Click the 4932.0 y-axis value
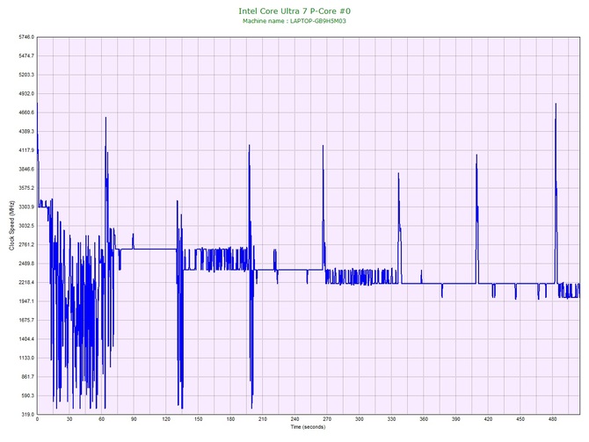 click(26, 93)
